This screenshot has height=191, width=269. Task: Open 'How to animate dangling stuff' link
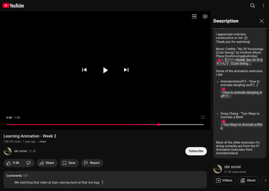[241, 93]
